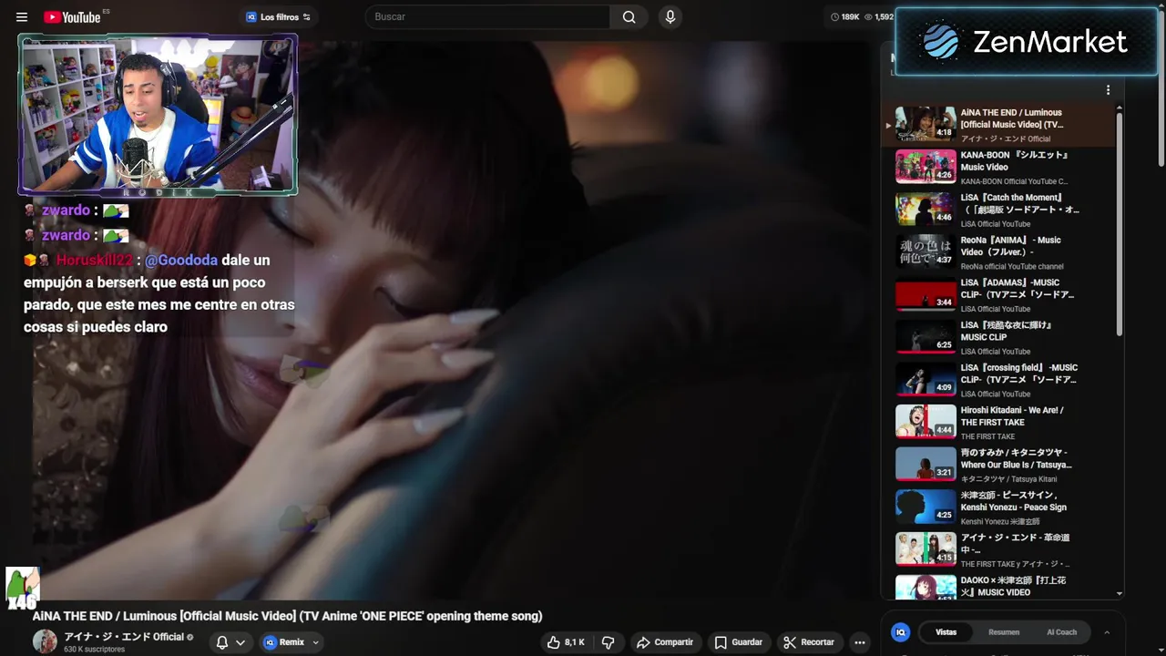Collapse the IQ panel with chevron
This screenshot has width=1166, height=656.
coord(1107,632)
